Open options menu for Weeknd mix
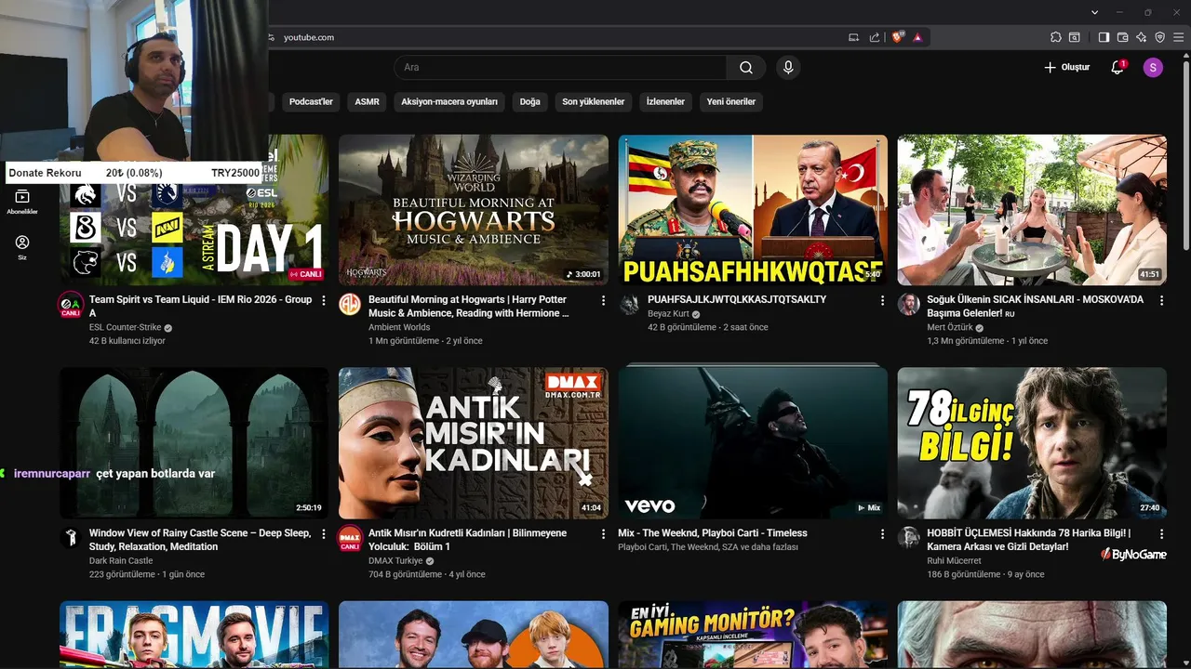Viewport: 1191px width, 669px height. (882, 534)
